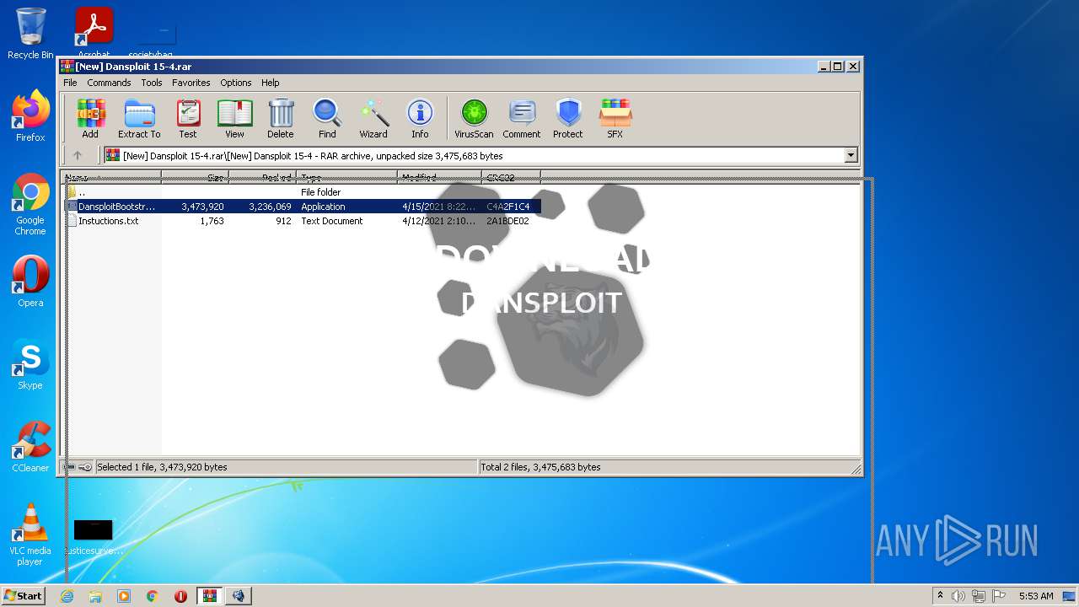Screen dimensions: 1079x607
Task: Click Total 2 files status text
Action: click(x=541, y=467)
